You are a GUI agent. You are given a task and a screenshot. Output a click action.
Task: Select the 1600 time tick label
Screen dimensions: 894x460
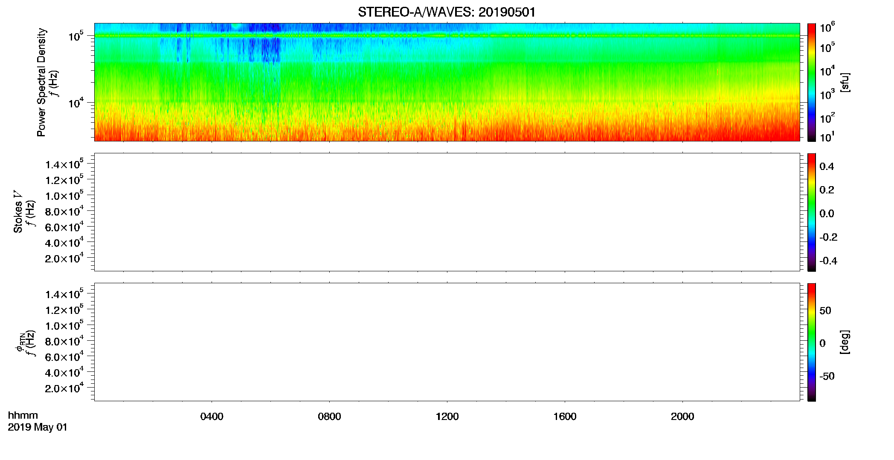coord(565,417)
